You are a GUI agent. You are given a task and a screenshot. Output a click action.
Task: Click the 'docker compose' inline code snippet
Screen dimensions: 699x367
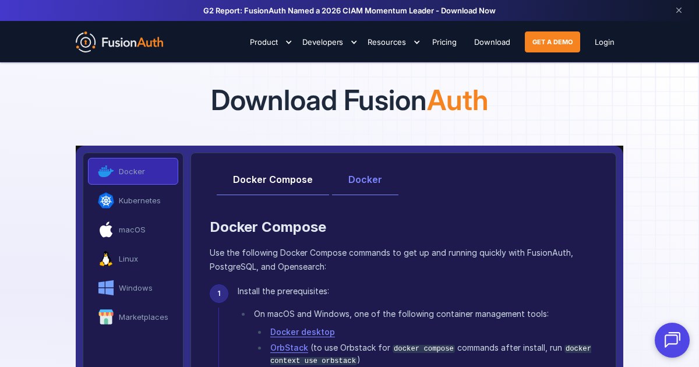click(x=423, y=348)
